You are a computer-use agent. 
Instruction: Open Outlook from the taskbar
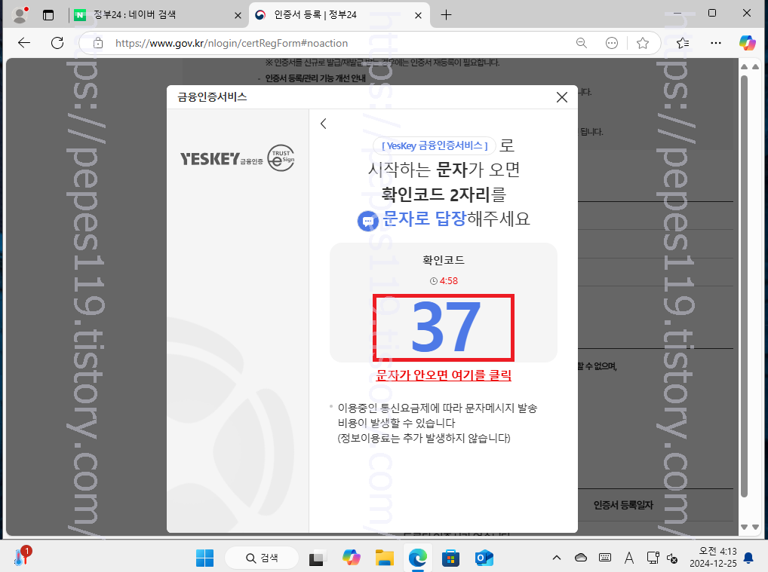click(484, 558)
